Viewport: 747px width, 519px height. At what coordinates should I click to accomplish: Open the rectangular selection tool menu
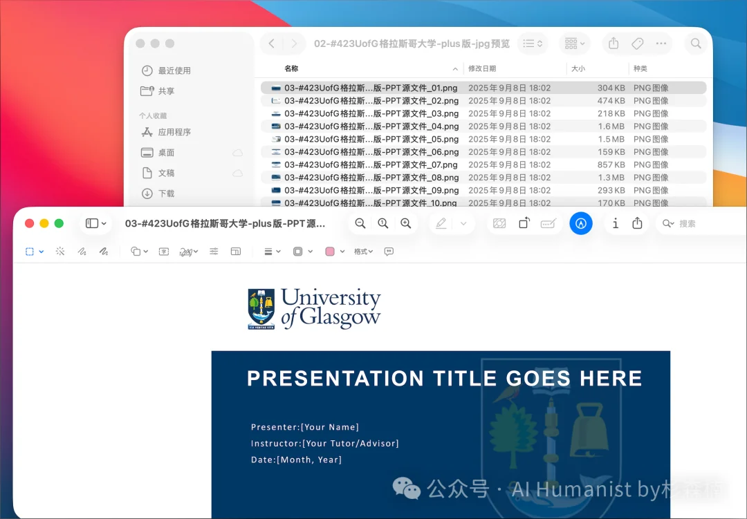coord(34,252)
